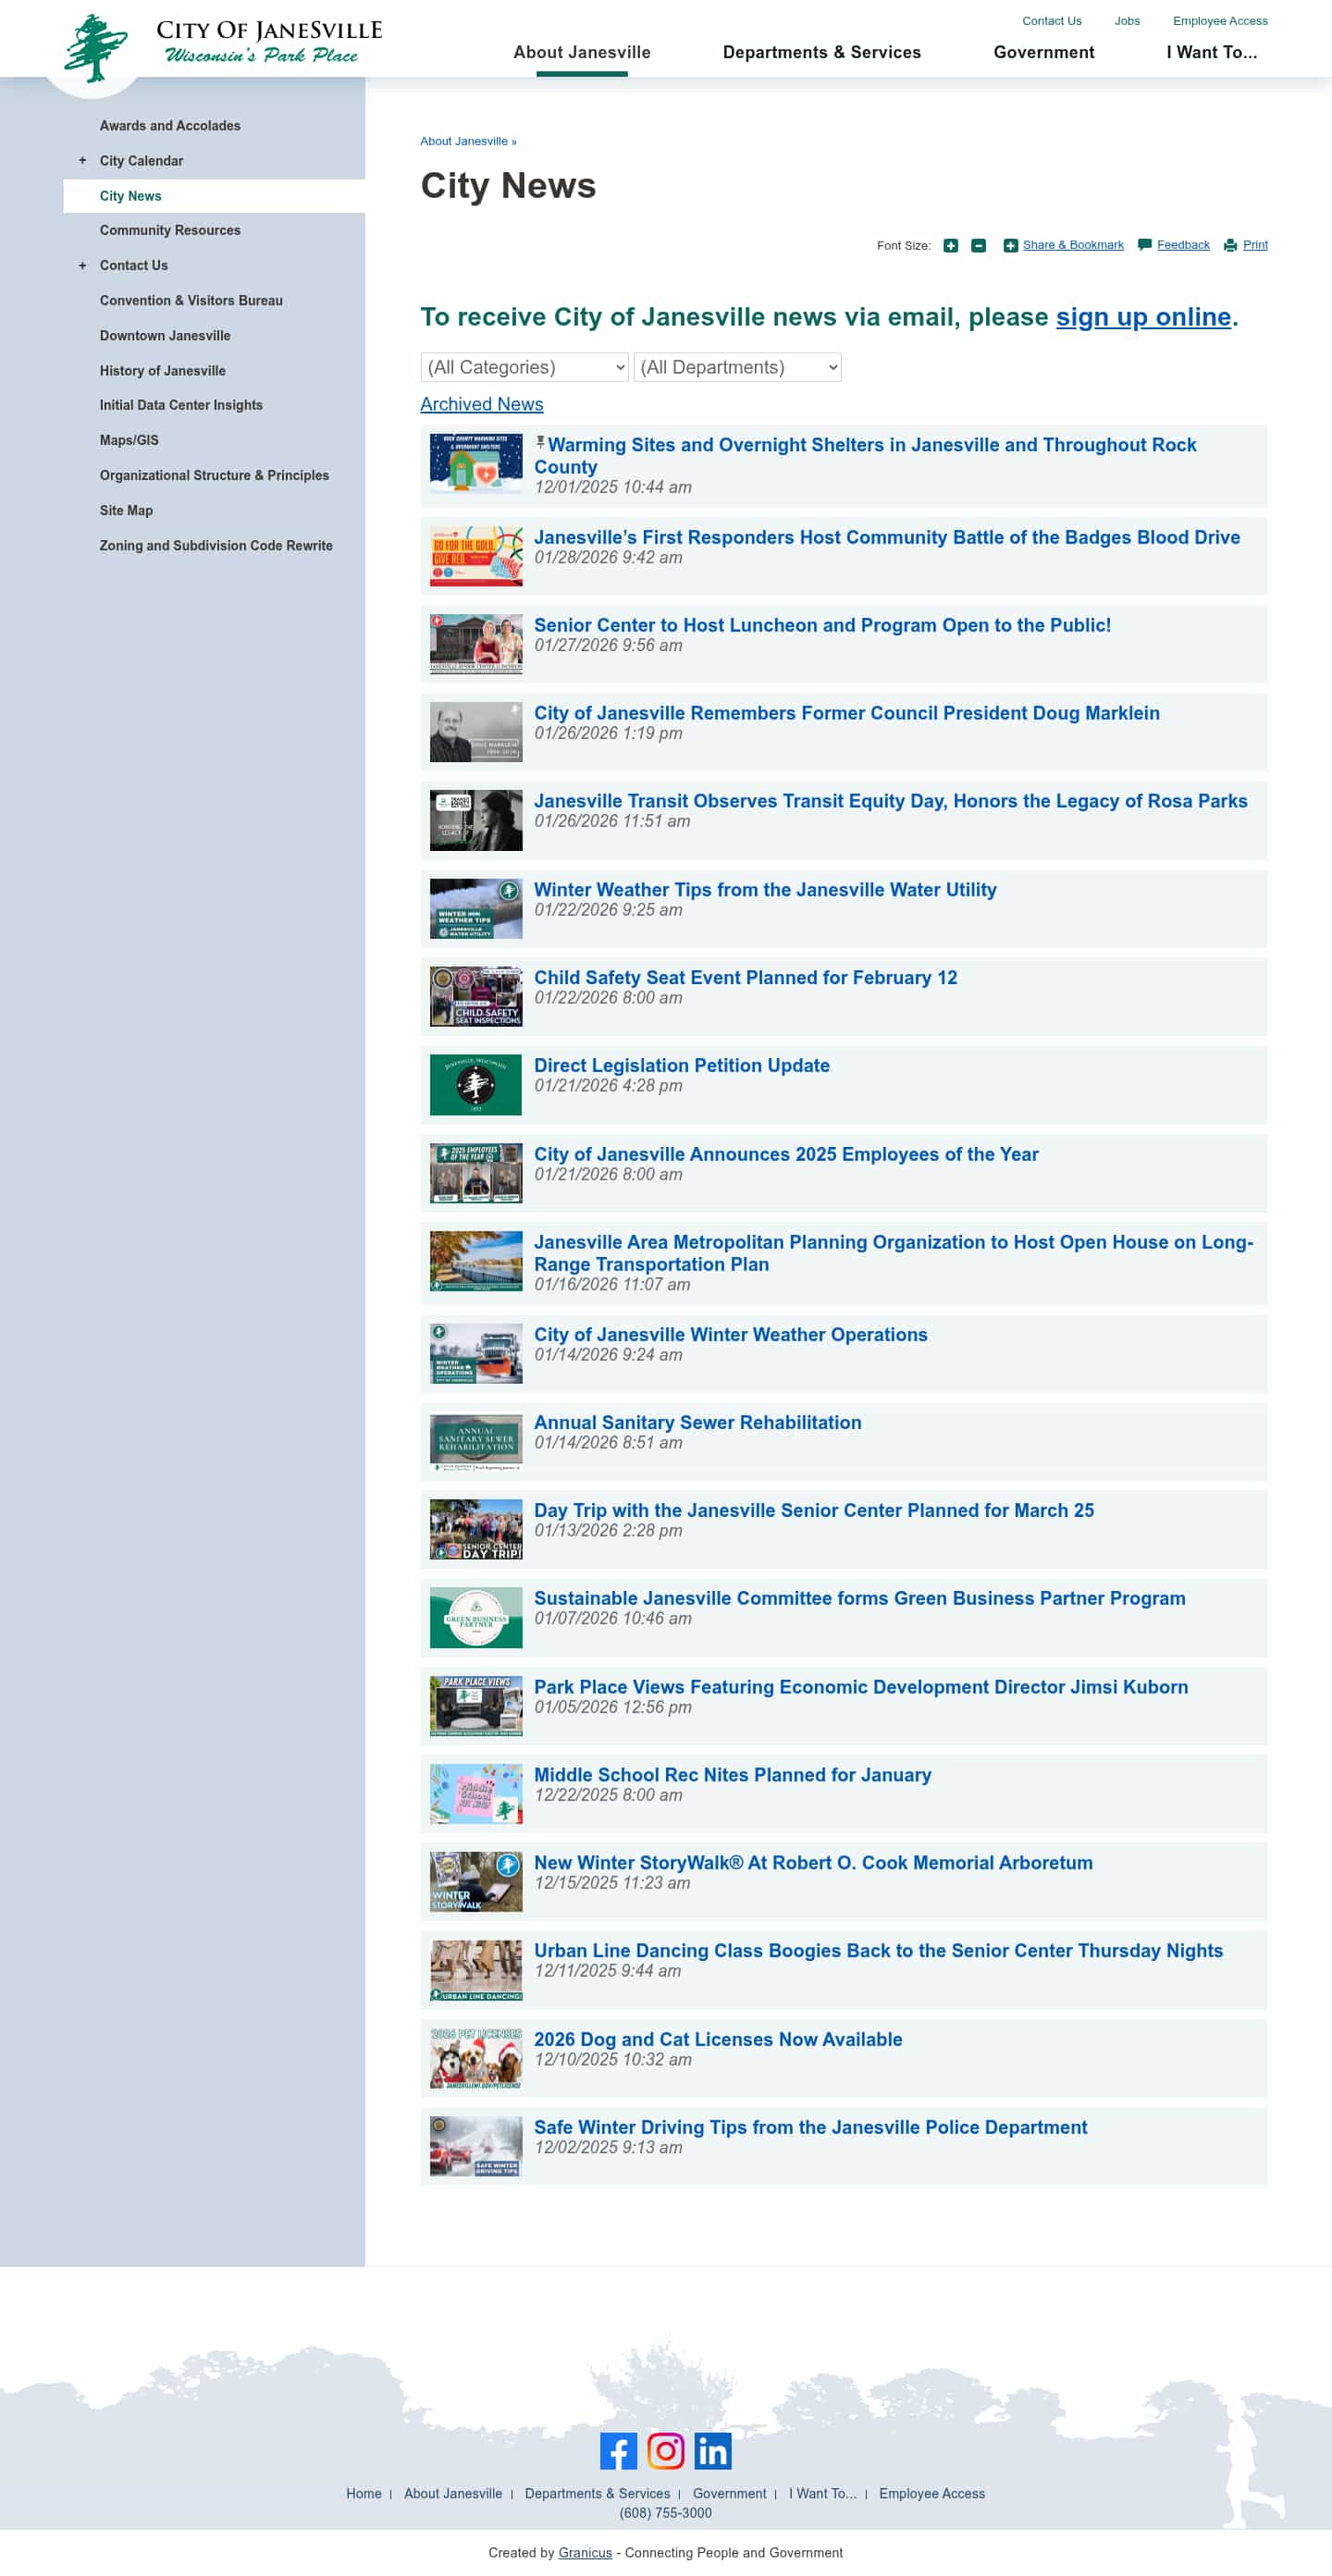Open Winter Weather Tips Water Utility article
The height and width of the screenshot is (2576, 1332).
[x=765, y=889]
